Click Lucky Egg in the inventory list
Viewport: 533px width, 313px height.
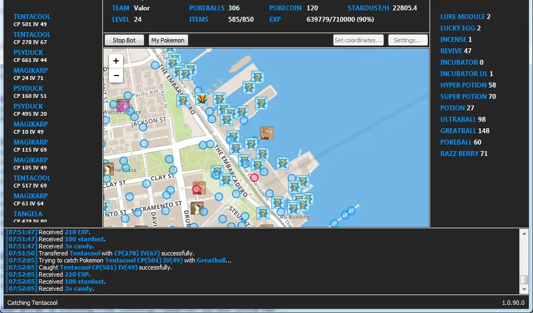[x=457, y=28]
